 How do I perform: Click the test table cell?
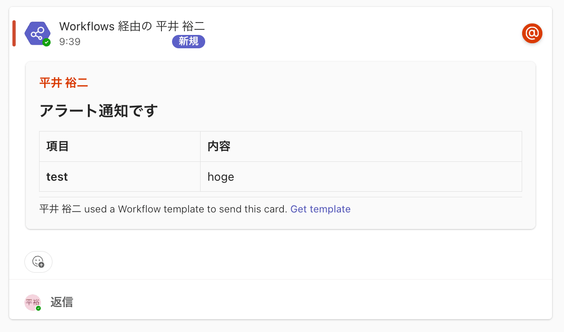[x=120, y=177]
